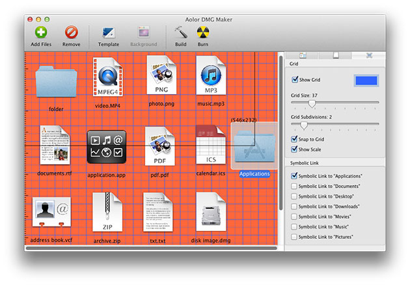The width and height of the screenshot is (410, 285).
Task: Enable Symbolic Link to "Desktop"
Action: click(x=295, y=196)
